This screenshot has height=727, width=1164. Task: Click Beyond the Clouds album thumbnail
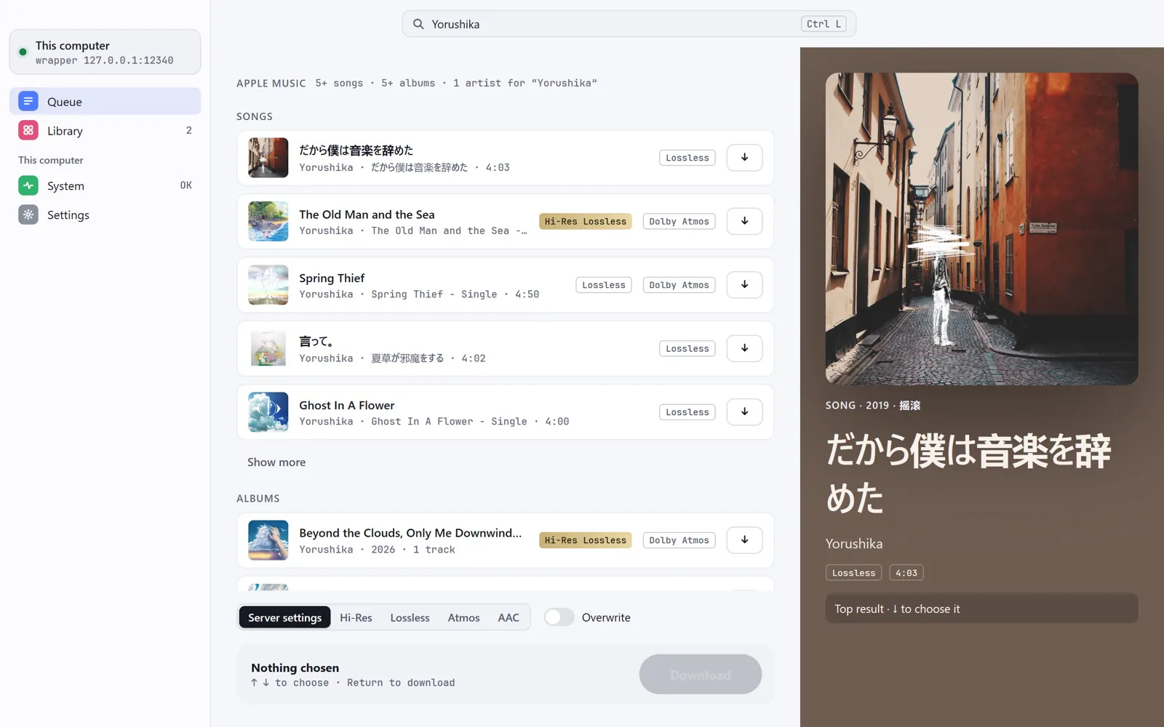click(268, 540)
